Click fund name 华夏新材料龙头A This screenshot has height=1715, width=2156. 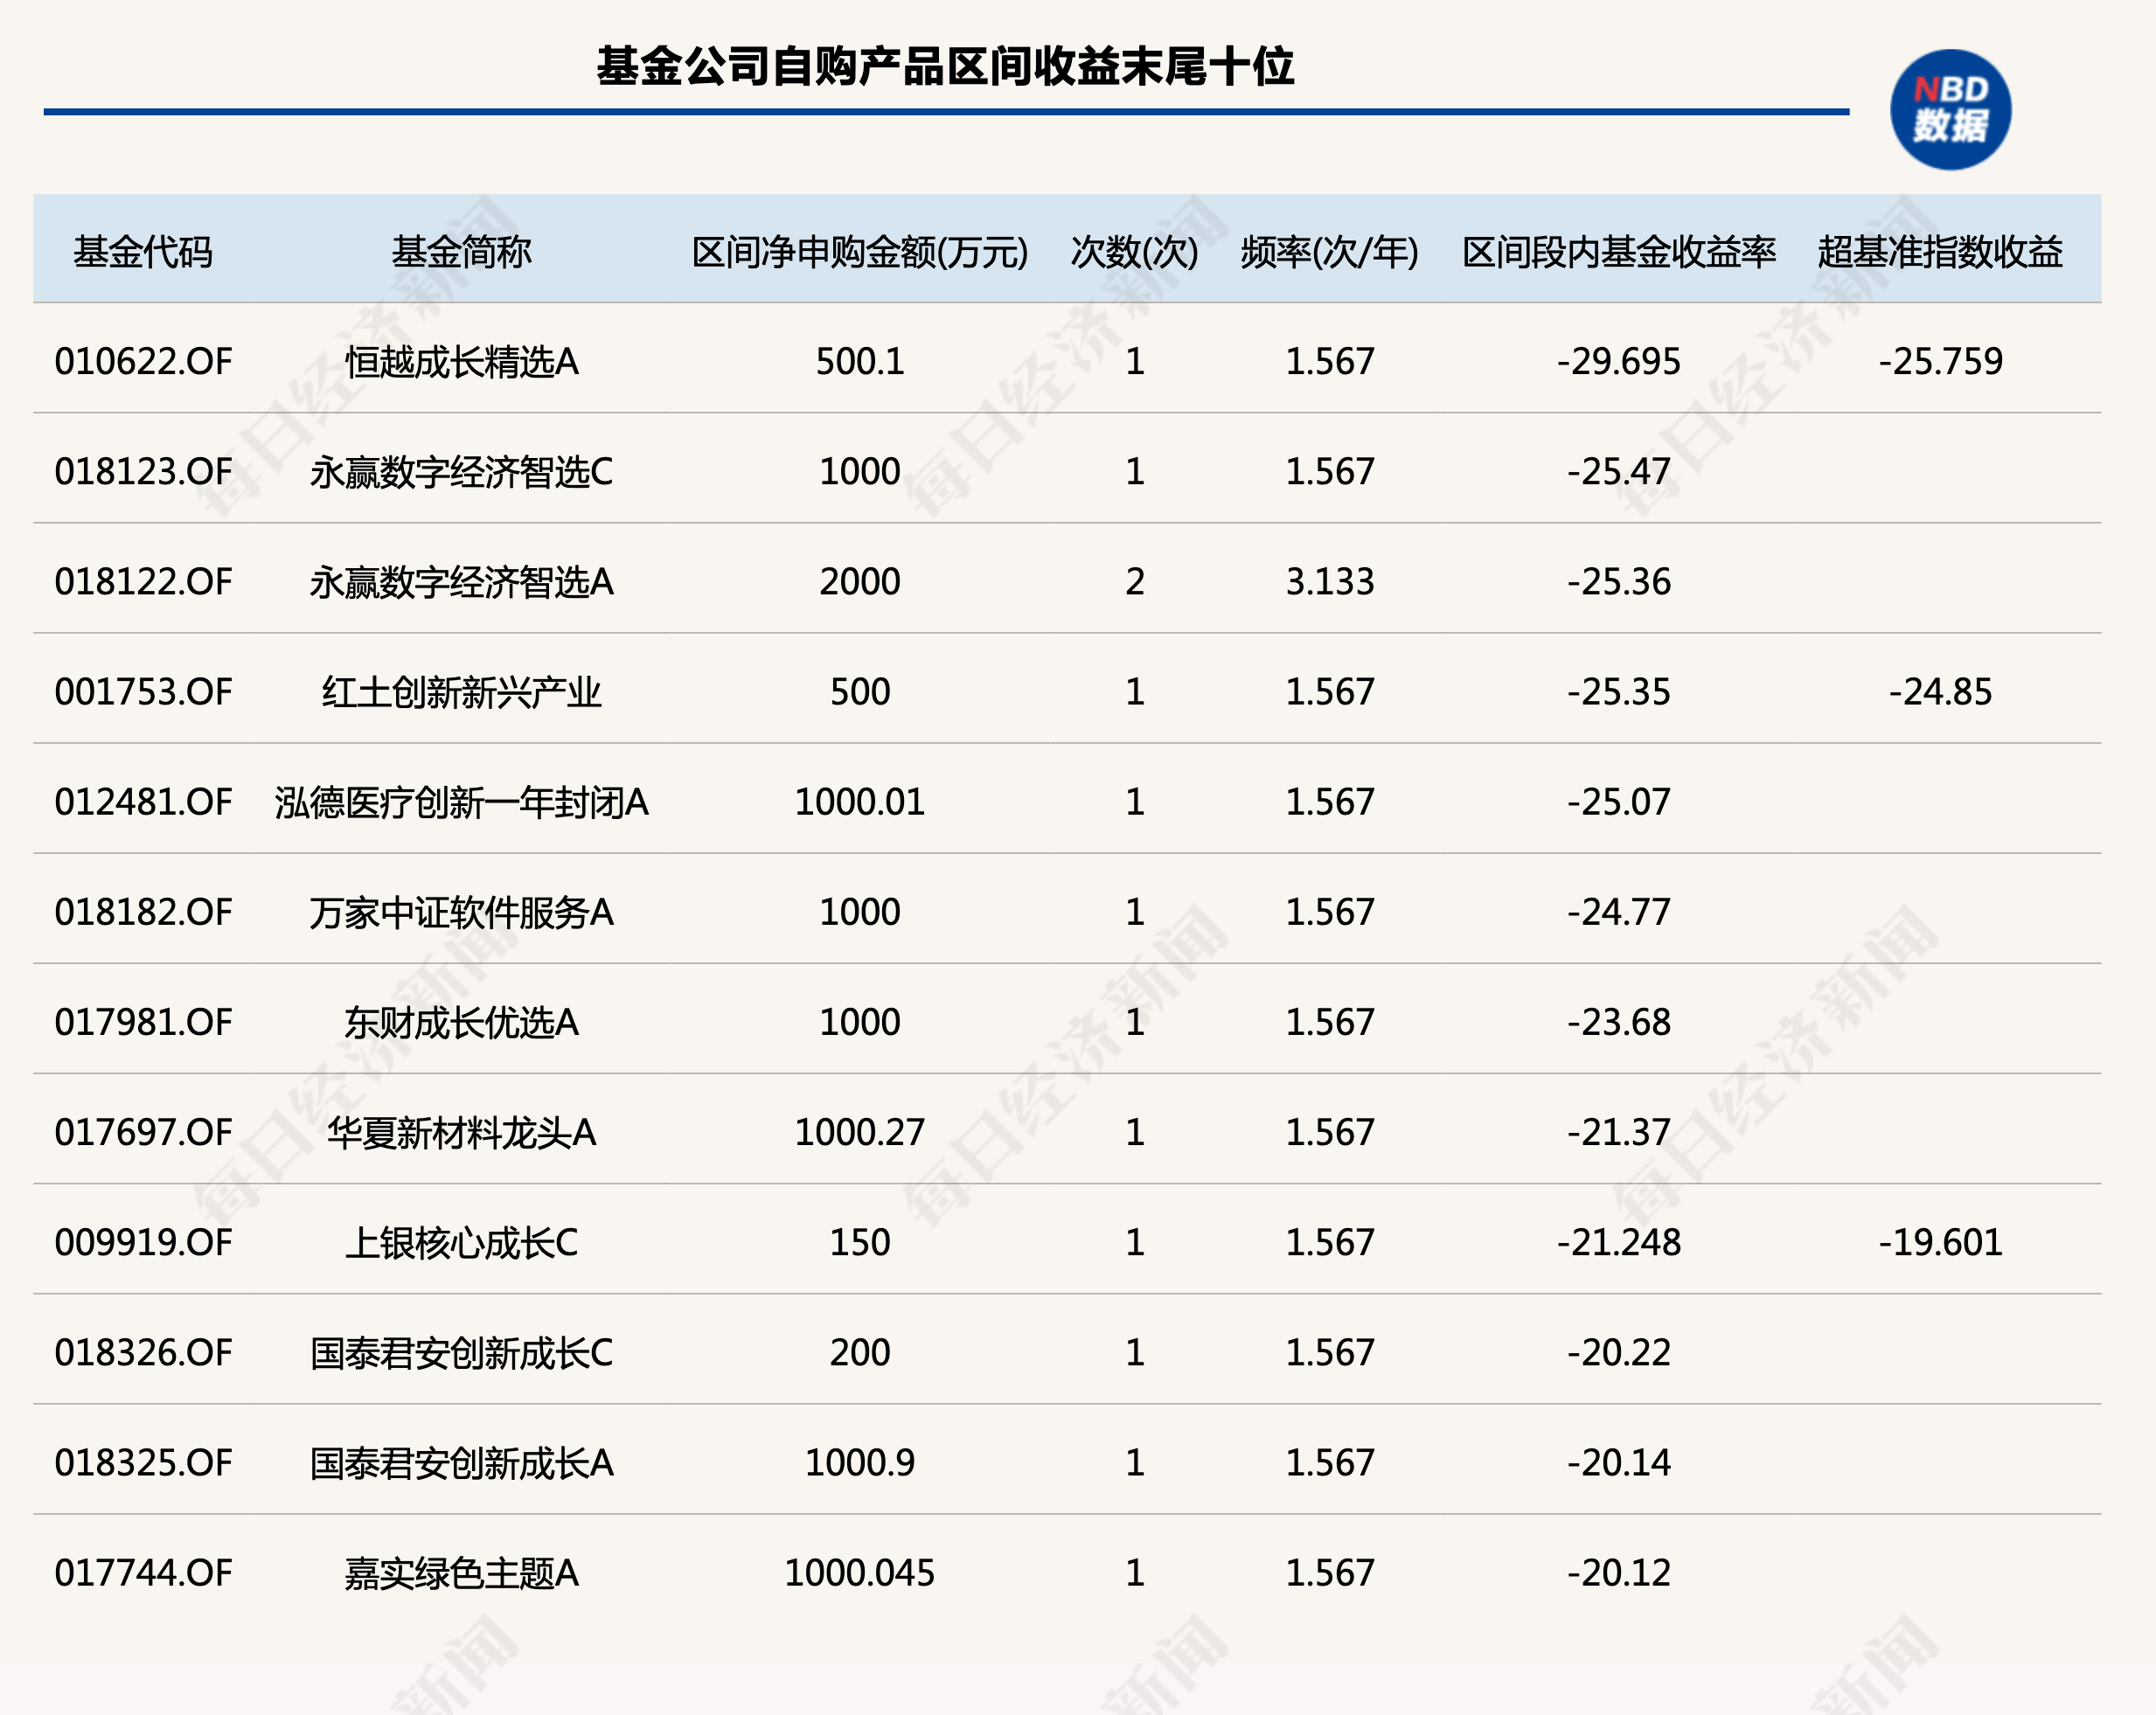coord(461,1132)
